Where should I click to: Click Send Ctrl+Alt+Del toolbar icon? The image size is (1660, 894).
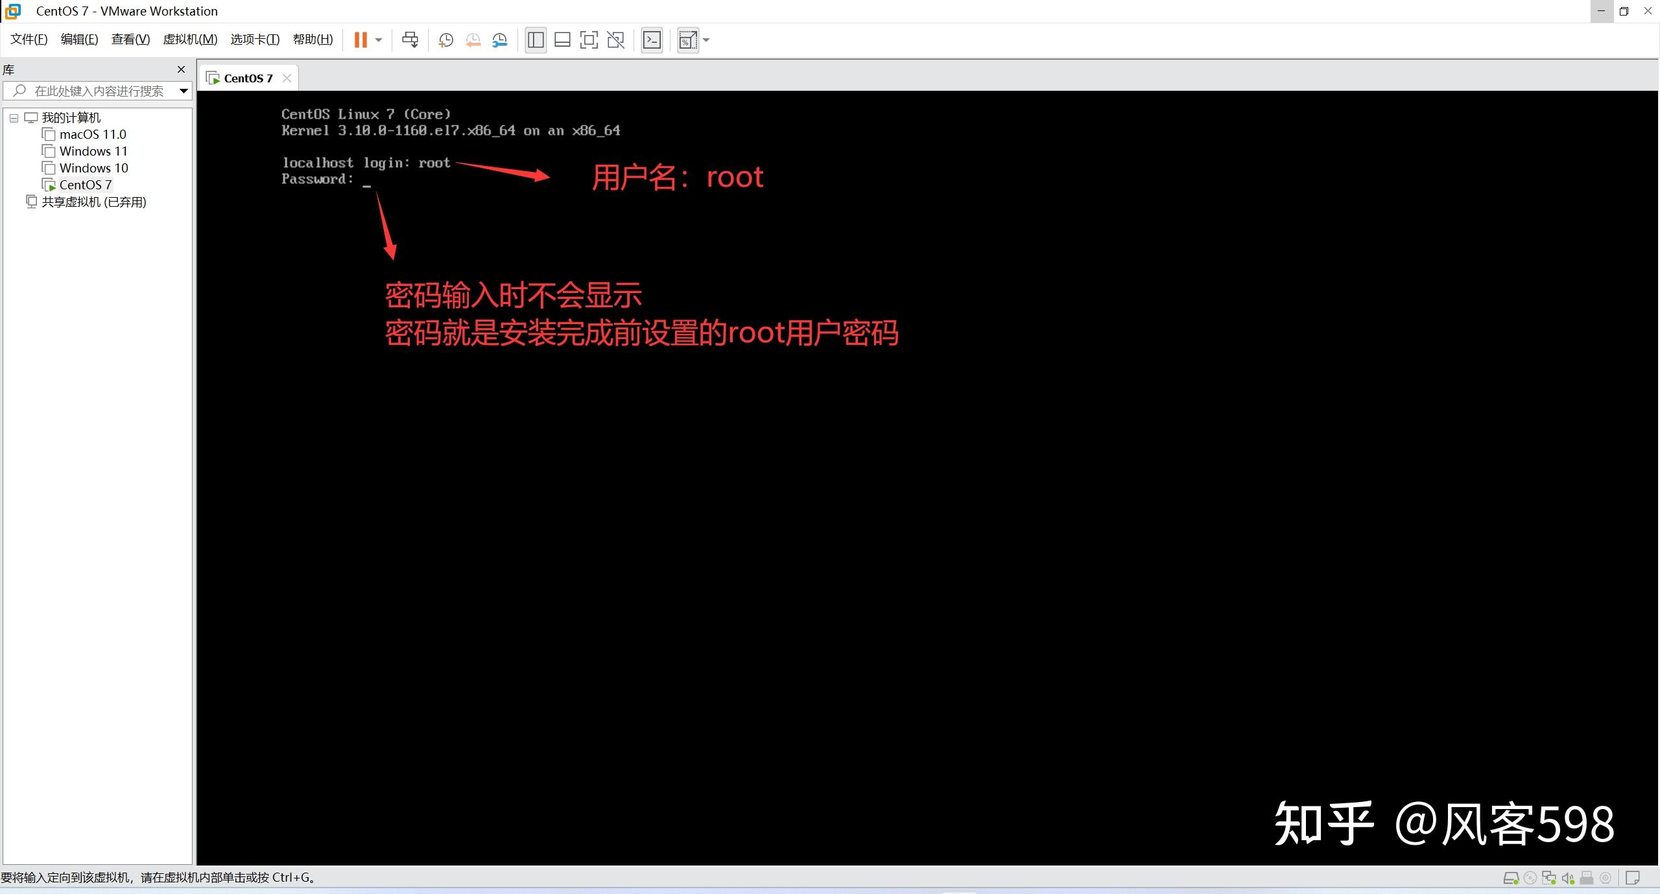point(410,40)
